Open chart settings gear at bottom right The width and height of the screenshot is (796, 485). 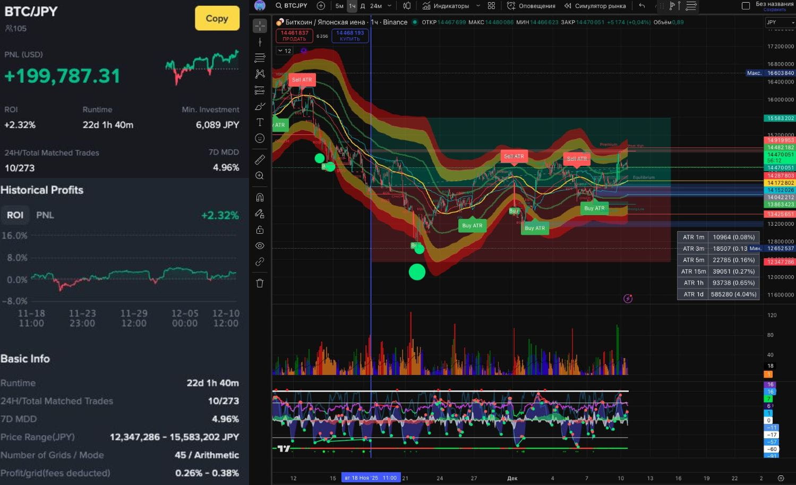781,478
